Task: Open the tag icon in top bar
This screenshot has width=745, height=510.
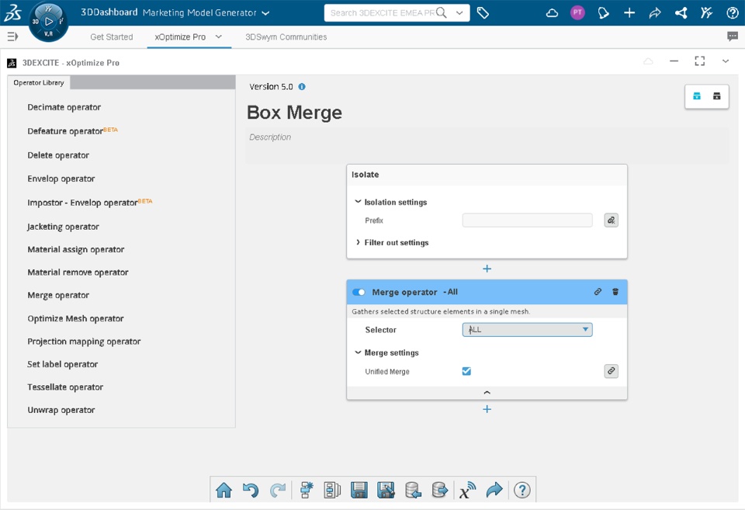Action: [x=483, y=13]
